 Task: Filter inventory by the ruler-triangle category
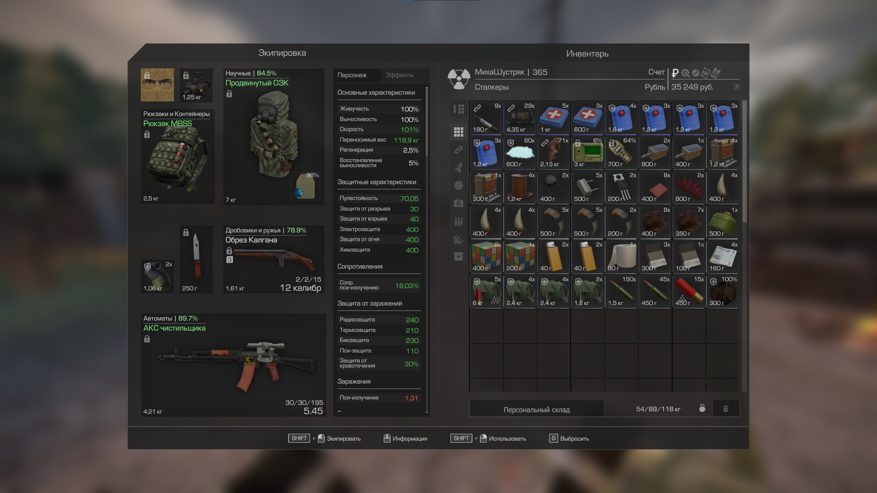[458, 239]
